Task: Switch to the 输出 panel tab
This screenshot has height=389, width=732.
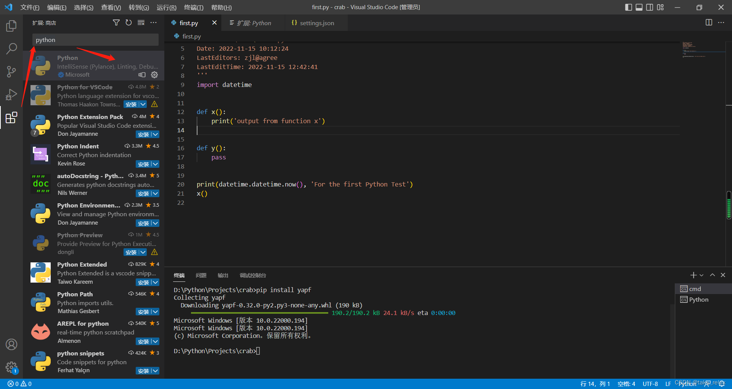Action: pos(223,275)
